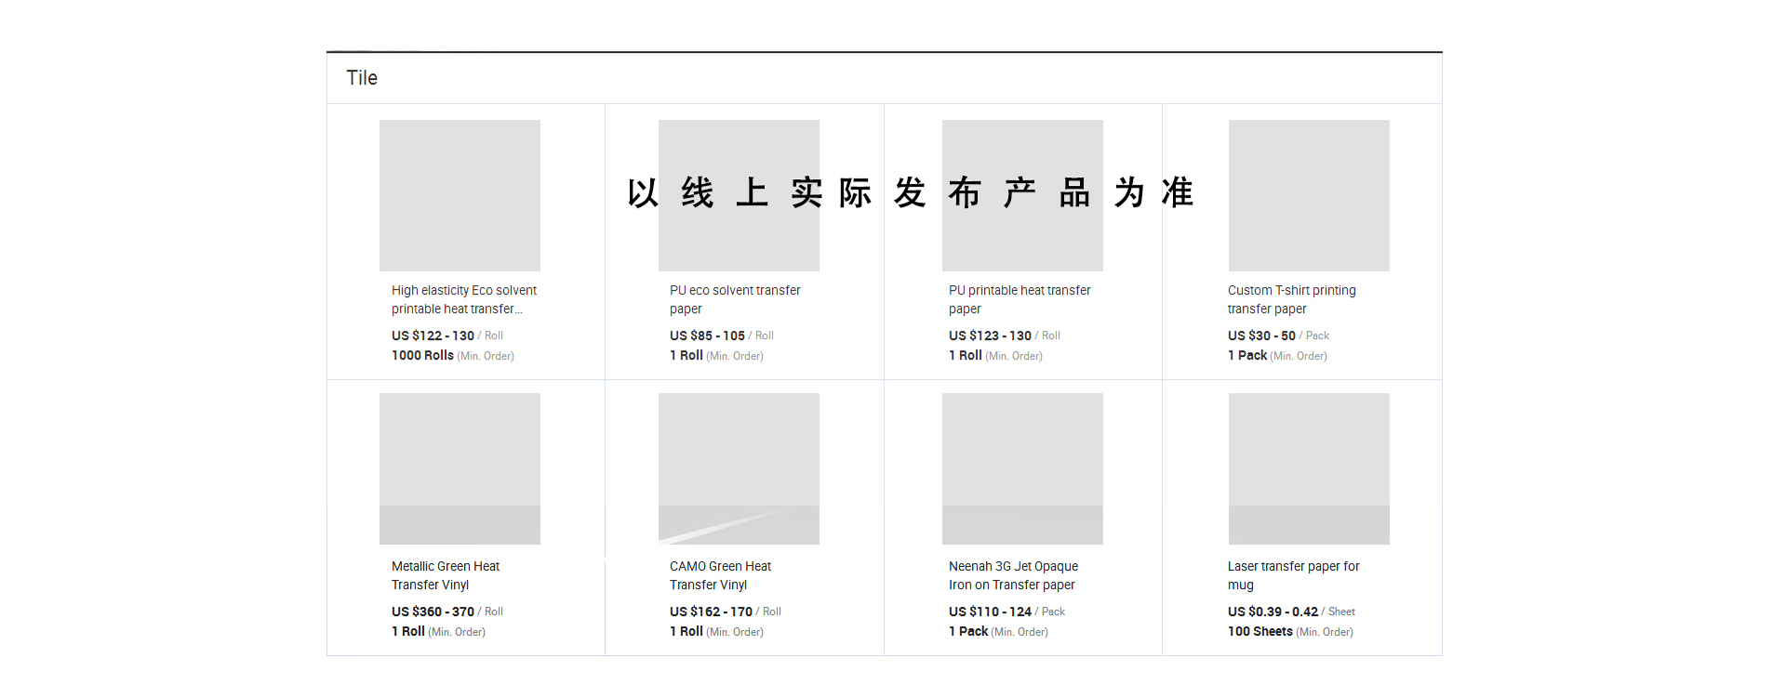The width and height of the screenshot is (1786, 697).
Task: Open Custom T-shirt printing paper image
Action: [x=1309, y=195]
